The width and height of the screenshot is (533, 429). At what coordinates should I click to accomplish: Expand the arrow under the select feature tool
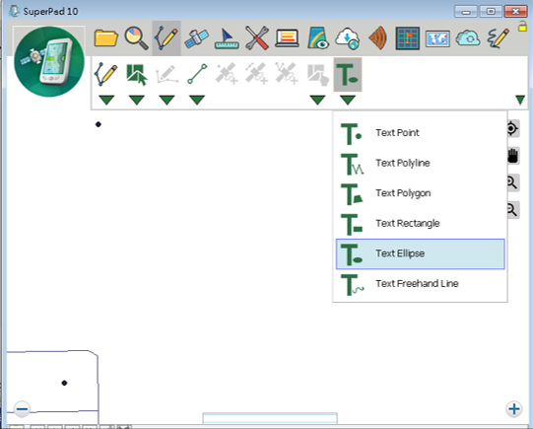[137, 100]
